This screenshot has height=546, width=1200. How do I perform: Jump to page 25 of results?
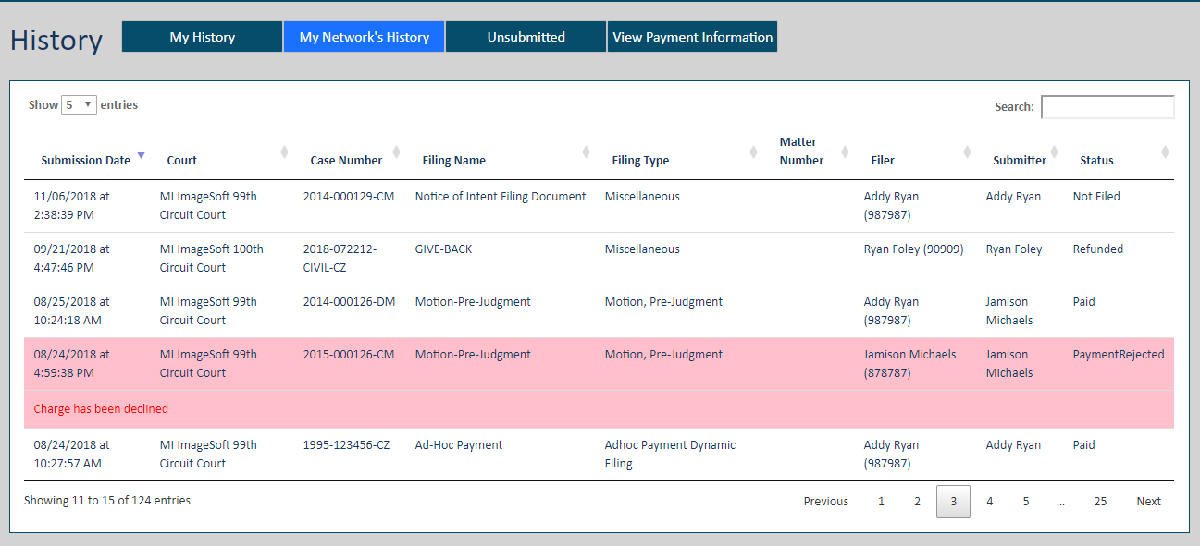1099,502
